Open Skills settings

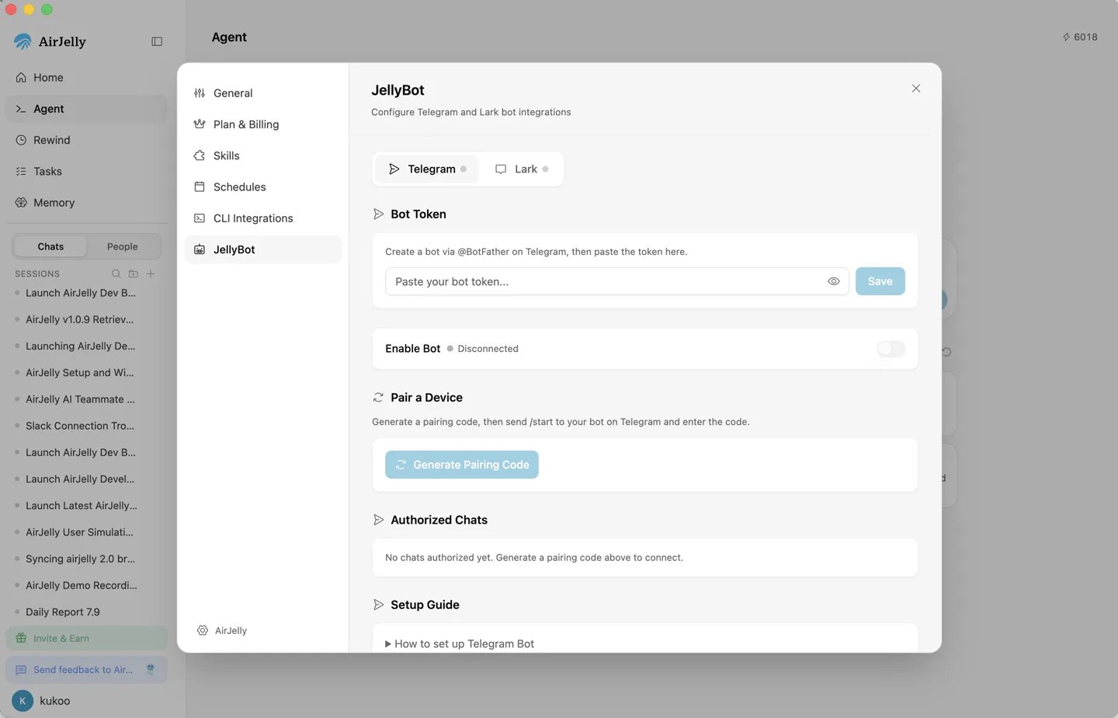[263, 155]
